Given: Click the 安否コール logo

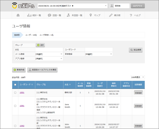Looking at the screenshot, I should [x=23, y=6].
